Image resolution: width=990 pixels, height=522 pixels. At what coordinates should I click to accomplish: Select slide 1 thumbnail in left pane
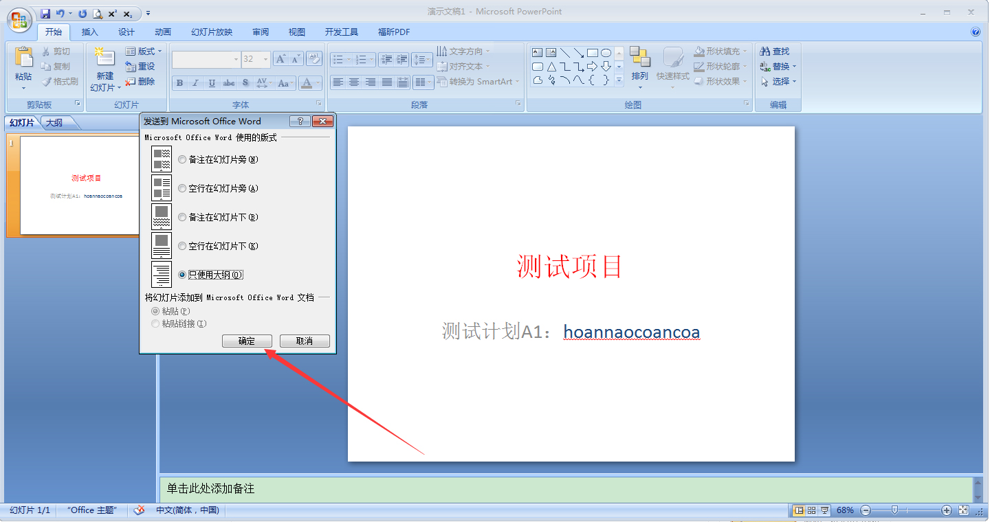(76, 185)
